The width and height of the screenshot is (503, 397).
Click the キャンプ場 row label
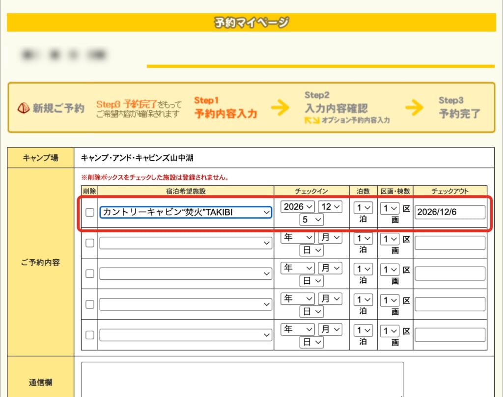(40, 157)
